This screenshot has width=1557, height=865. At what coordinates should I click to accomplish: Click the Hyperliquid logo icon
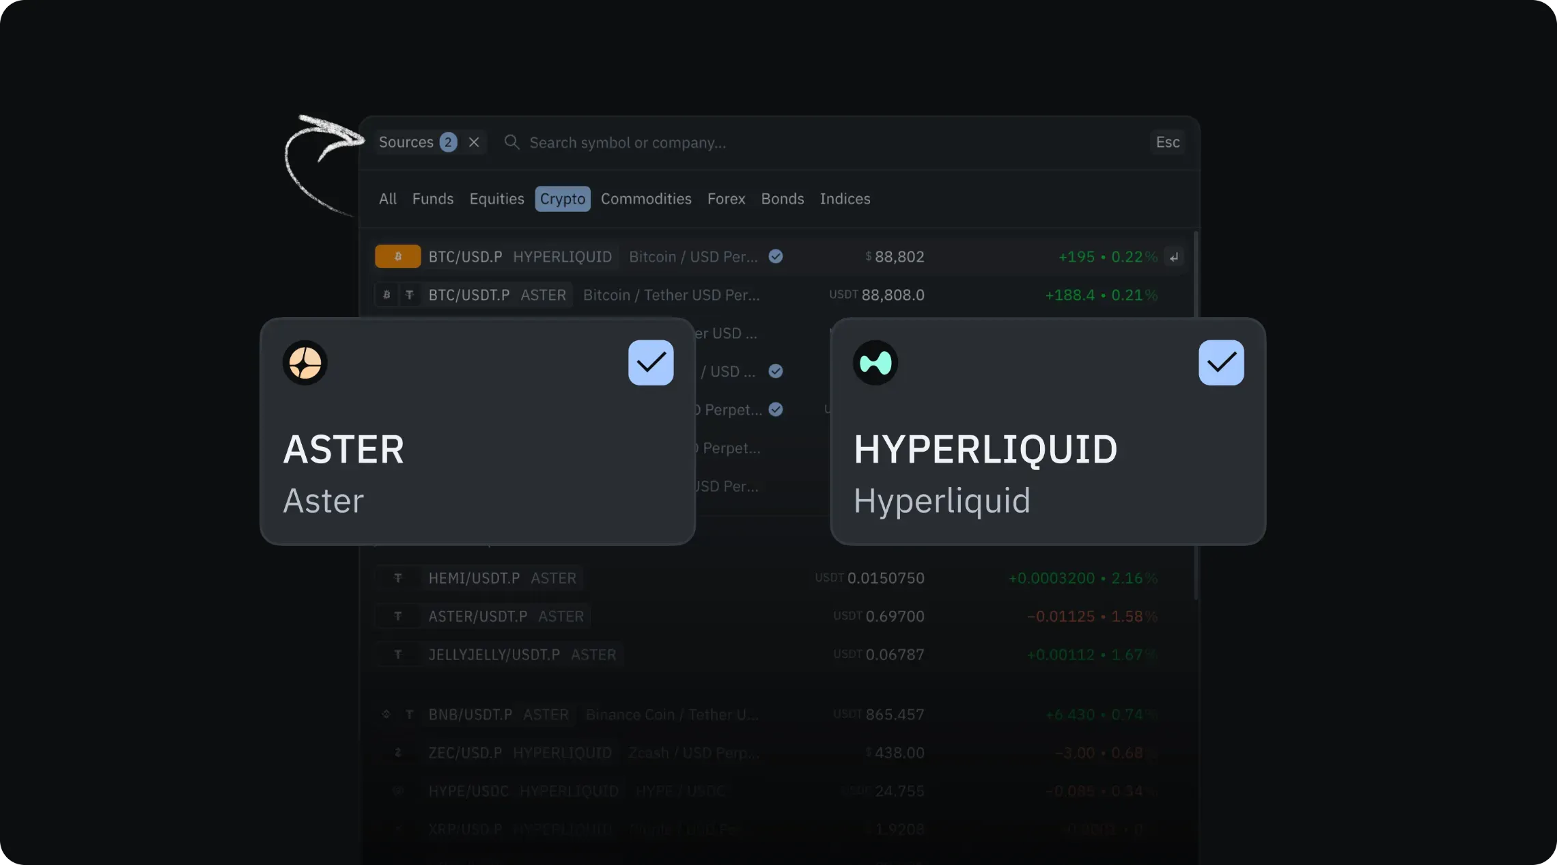[875, 363]
